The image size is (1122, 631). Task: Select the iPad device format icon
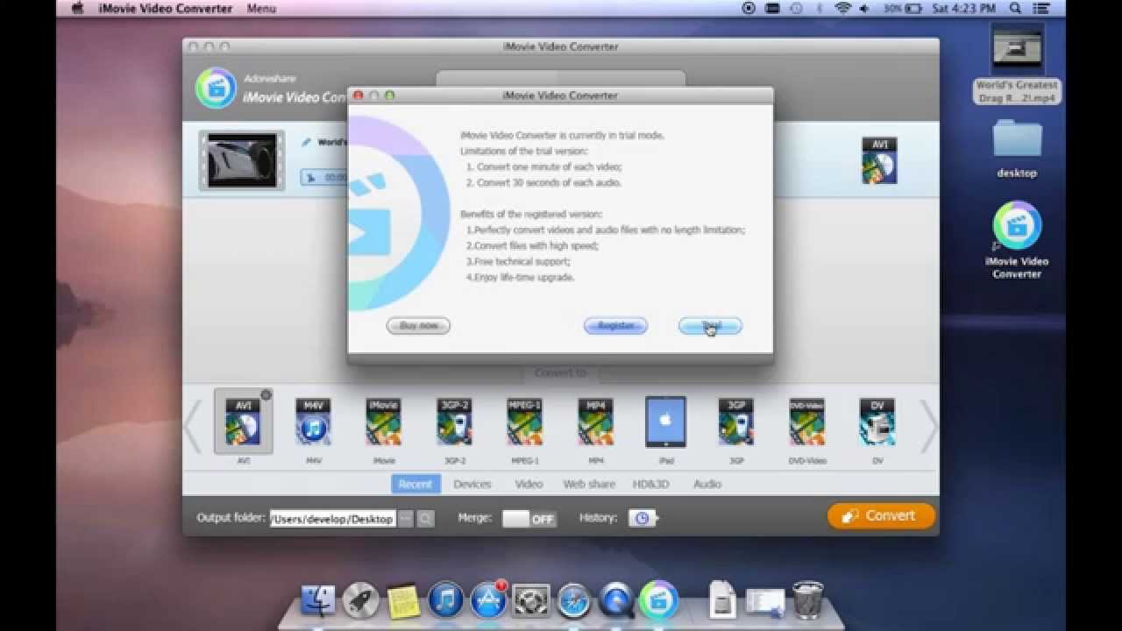pos(665,422)
